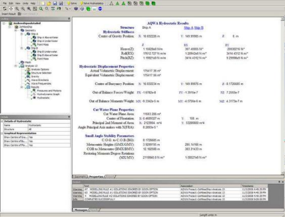Select the Mesh tree item

point(28,62)
